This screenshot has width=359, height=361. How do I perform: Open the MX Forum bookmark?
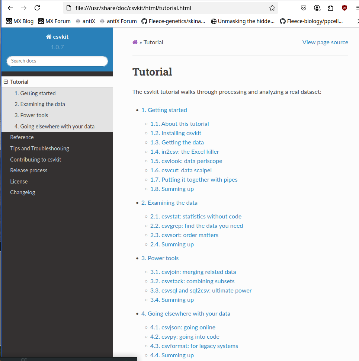(54, 21)
